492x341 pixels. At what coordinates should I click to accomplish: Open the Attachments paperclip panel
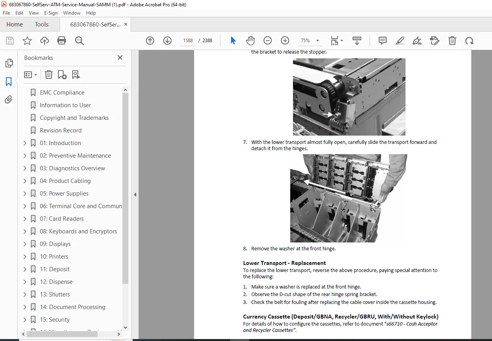pyautogui.click(x=9, y=100)
